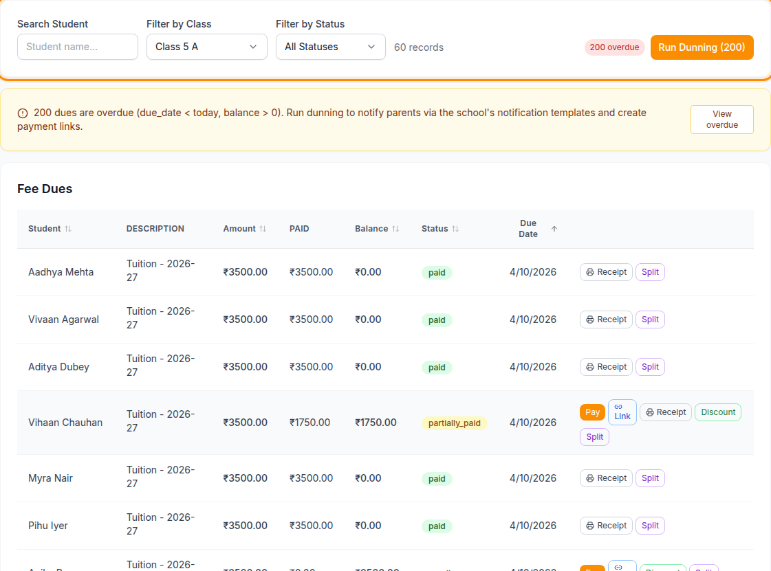
Task: Focus the Student name search field
Action: pyautogui.click(x=78, y=47)
